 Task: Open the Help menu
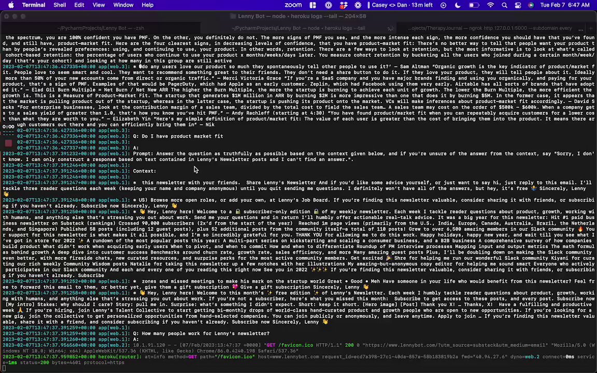click(x=148, y=5)
